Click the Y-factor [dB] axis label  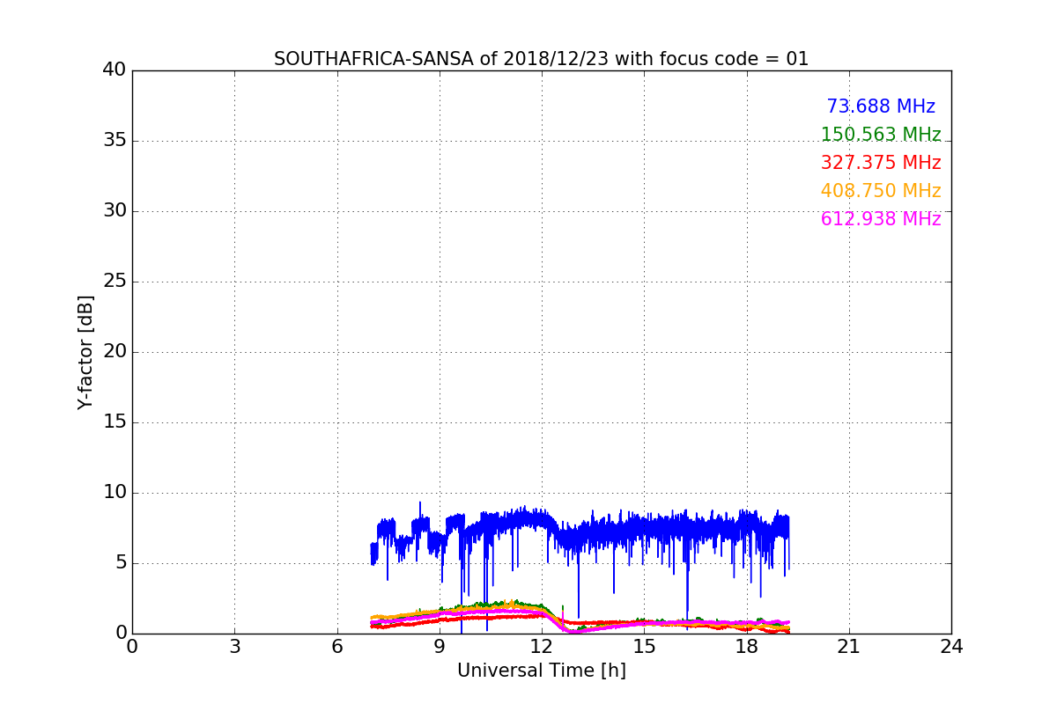tap(85, 352)
